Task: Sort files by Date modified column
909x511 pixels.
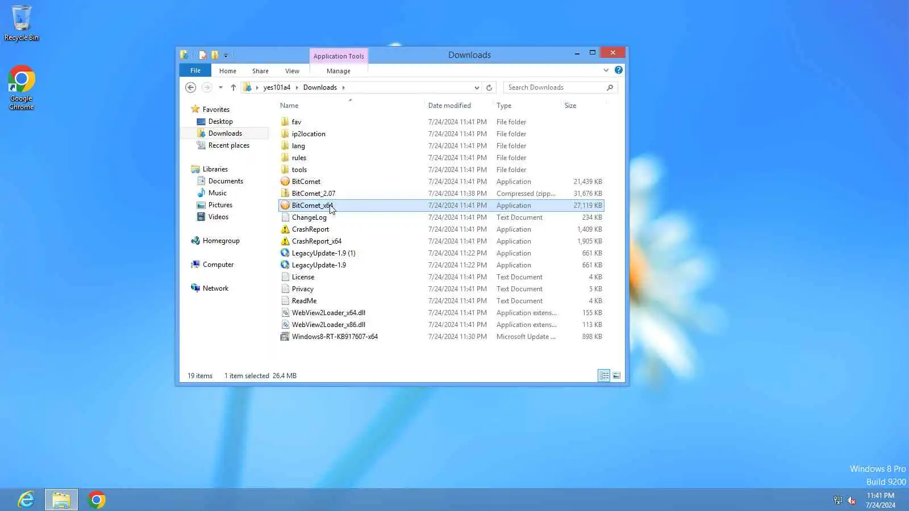Action: [449, 106]
